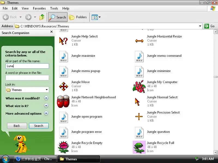
Task: Select the Jungle menu popup WAV icon
Action: click(63, 72)
